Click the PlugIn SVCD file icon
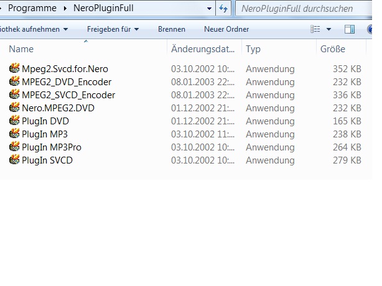The image size is (382, 286). point(14,160)
